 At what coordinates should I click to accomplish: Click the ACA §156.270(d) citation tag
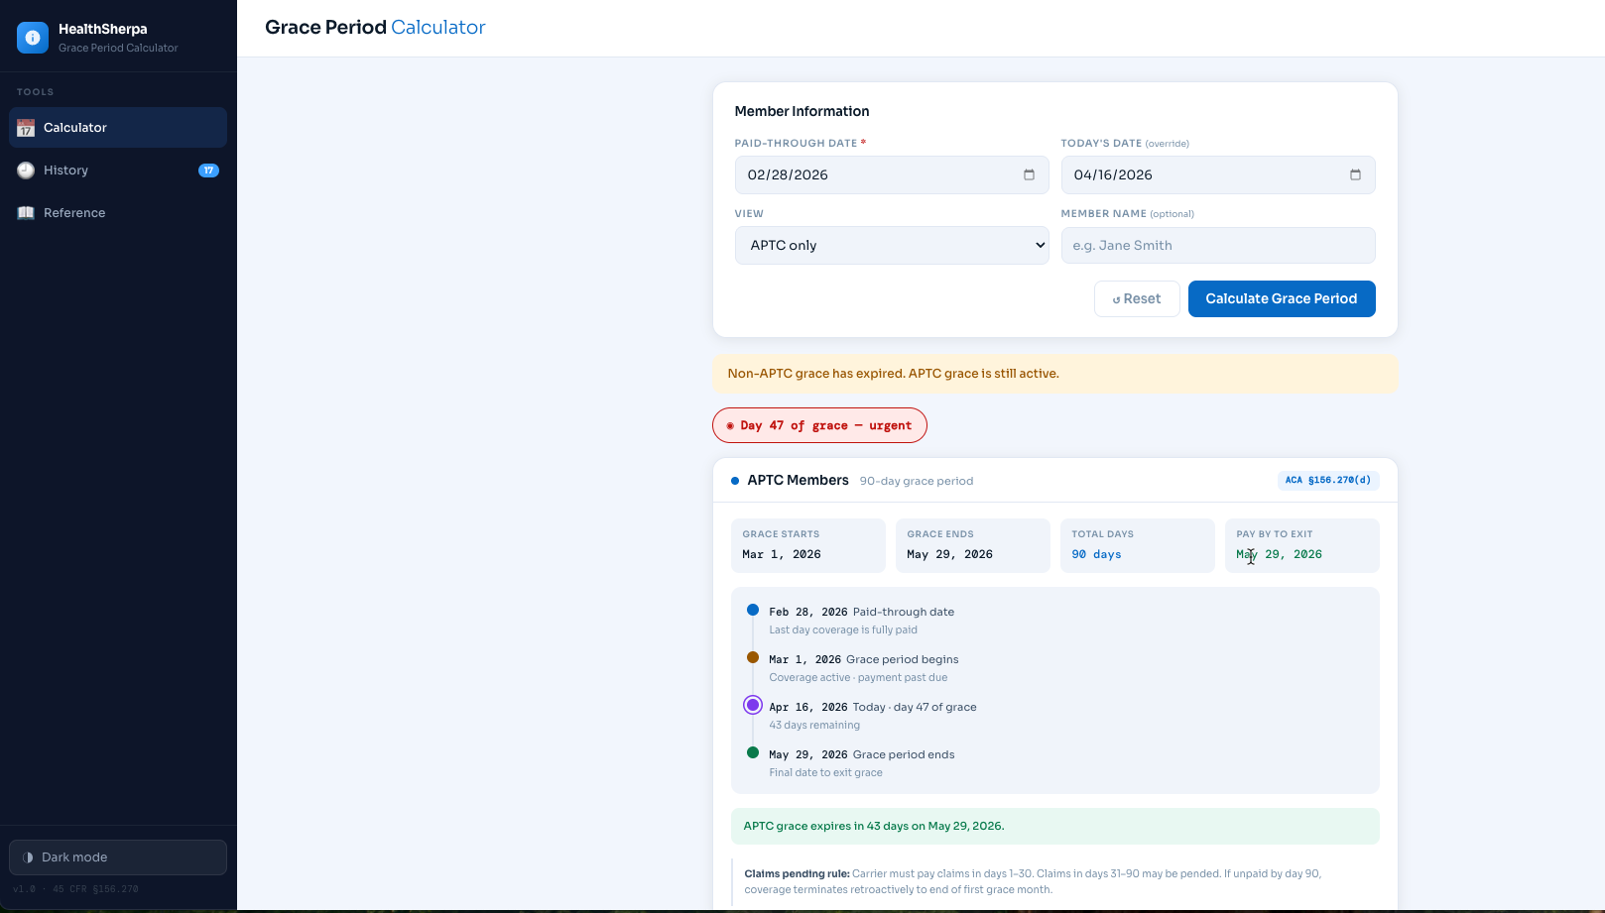(1327, 481)
